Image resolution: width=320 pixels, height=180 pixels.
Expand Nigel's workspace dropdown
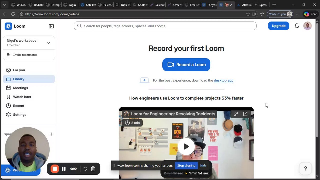[x=48, y=43]
